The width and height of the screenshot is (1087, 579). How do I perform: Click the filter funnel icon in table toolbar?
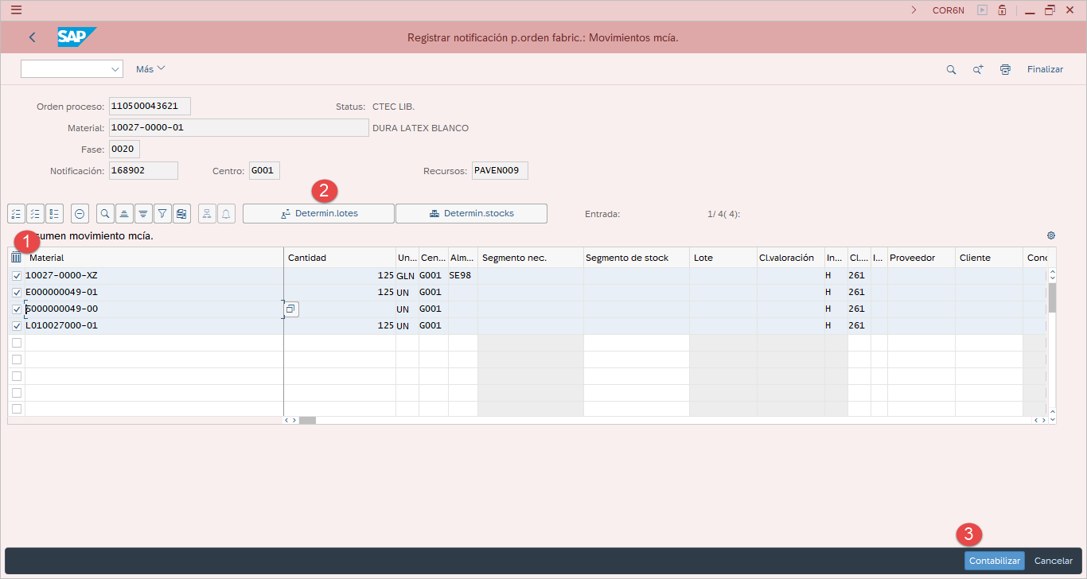(162, 213)
